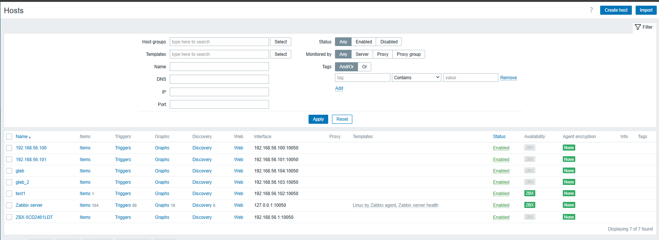Image resolution: width=659 pixels, height=240 pixels.
Task: Click into the IP filter field
Action: 219,92
